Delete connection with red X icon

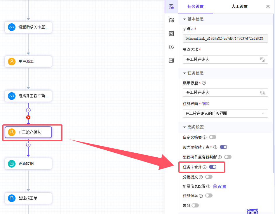coord(28,117)
